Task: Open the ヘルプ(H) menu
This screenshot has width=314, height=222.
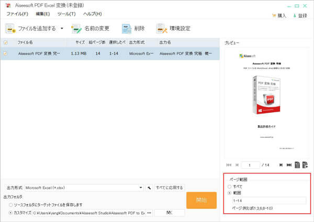Action: (93, 14)
